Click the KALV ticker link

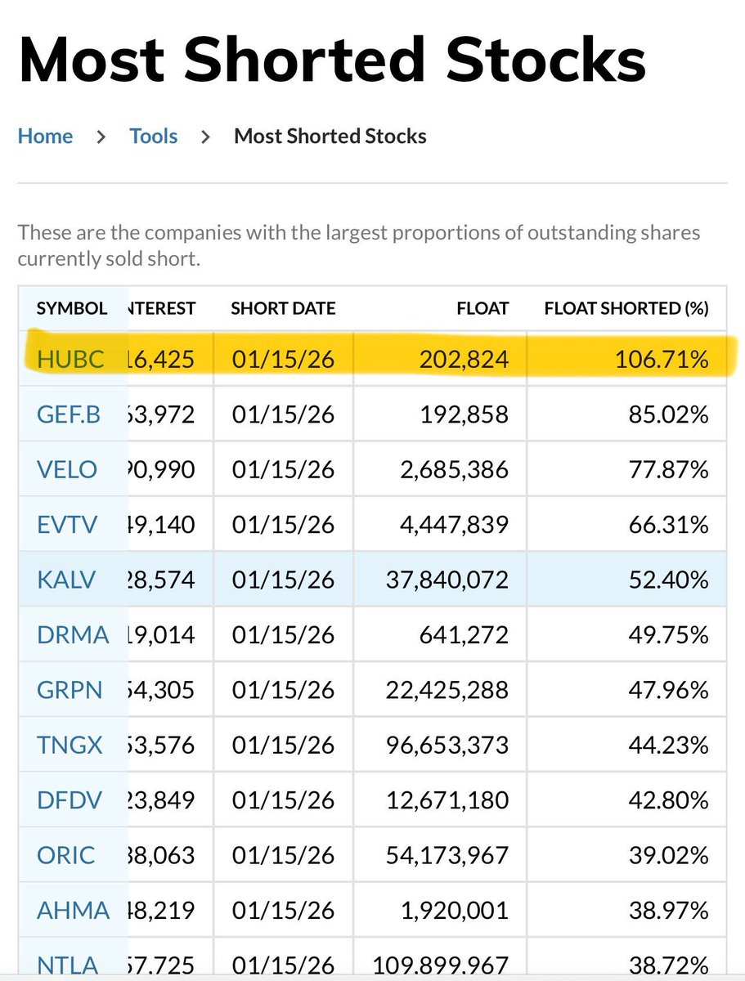click(x=66, y=580)
